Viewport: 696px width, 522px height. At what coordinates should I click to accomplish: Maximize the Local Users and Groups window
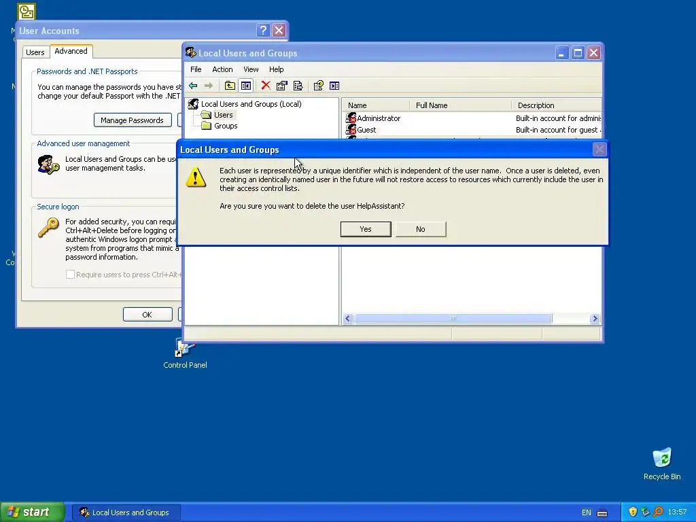pyautogui.click(x=578, y=53)
